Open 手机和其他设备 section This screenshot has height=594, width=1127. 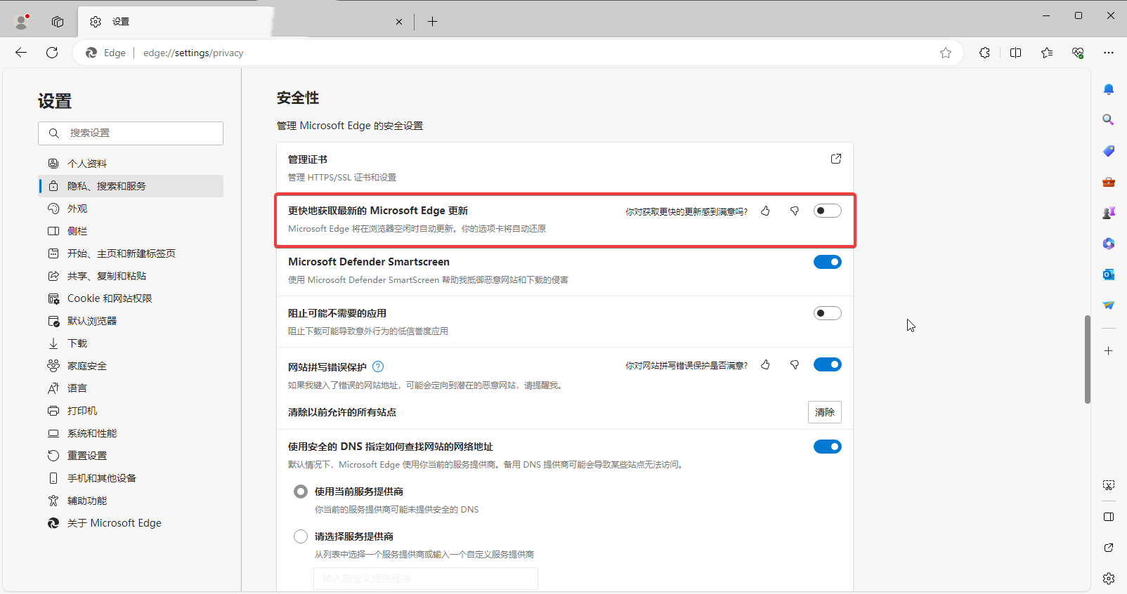pos(131,478)
